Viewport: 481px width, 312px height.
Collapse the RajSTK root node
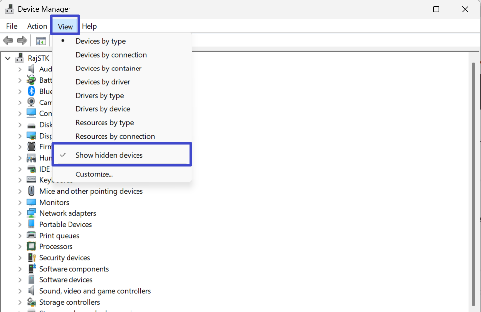(8, 58)
